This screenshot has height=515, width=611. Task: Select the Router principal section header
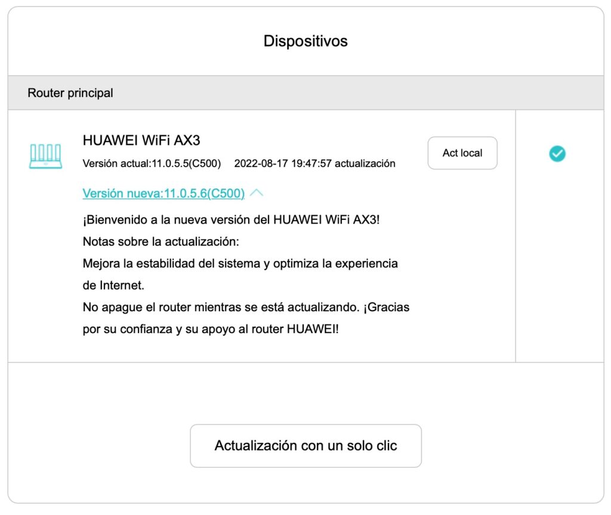click(x=70, y=93)
